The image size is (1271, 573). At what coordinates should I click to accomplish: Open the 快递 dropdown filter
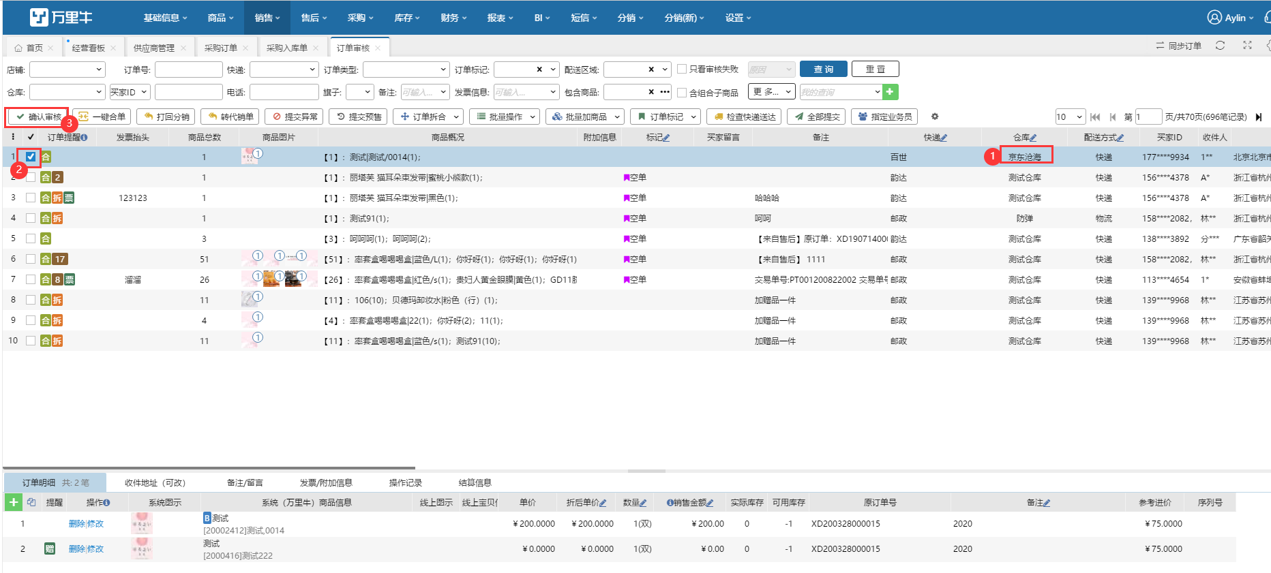click(x=284, y=69)
